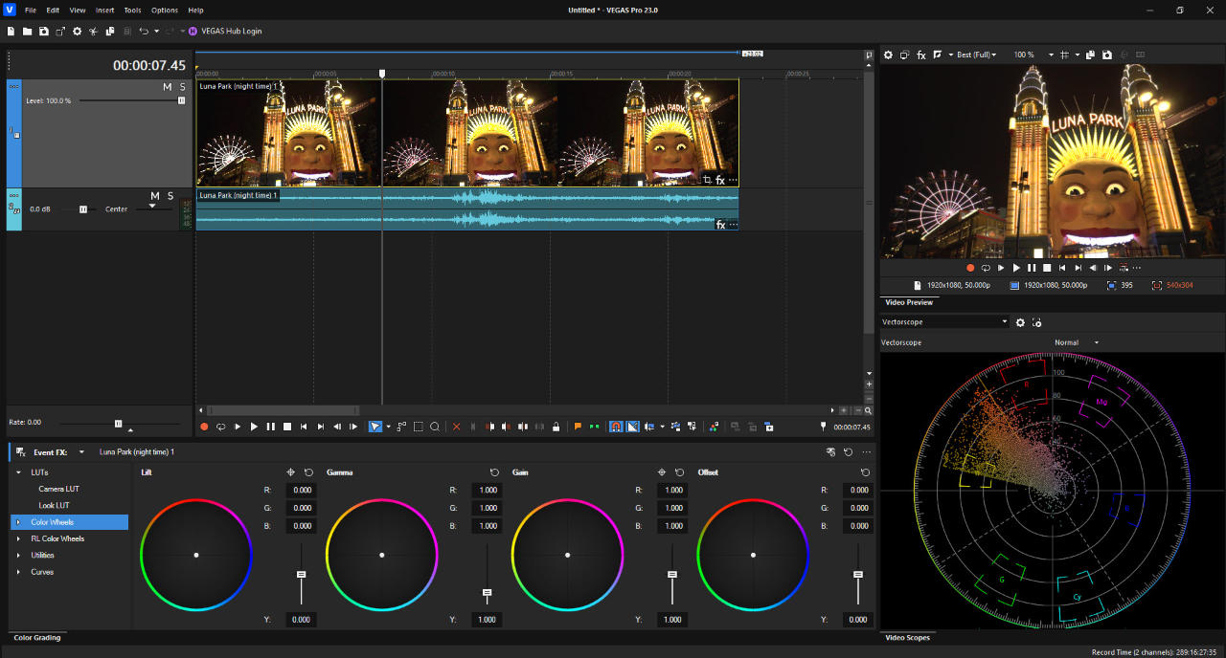Image resolution: width=1226 pixels, height=658 pixels.
Task: Open the Edit menu
Action: click(53, 10)
